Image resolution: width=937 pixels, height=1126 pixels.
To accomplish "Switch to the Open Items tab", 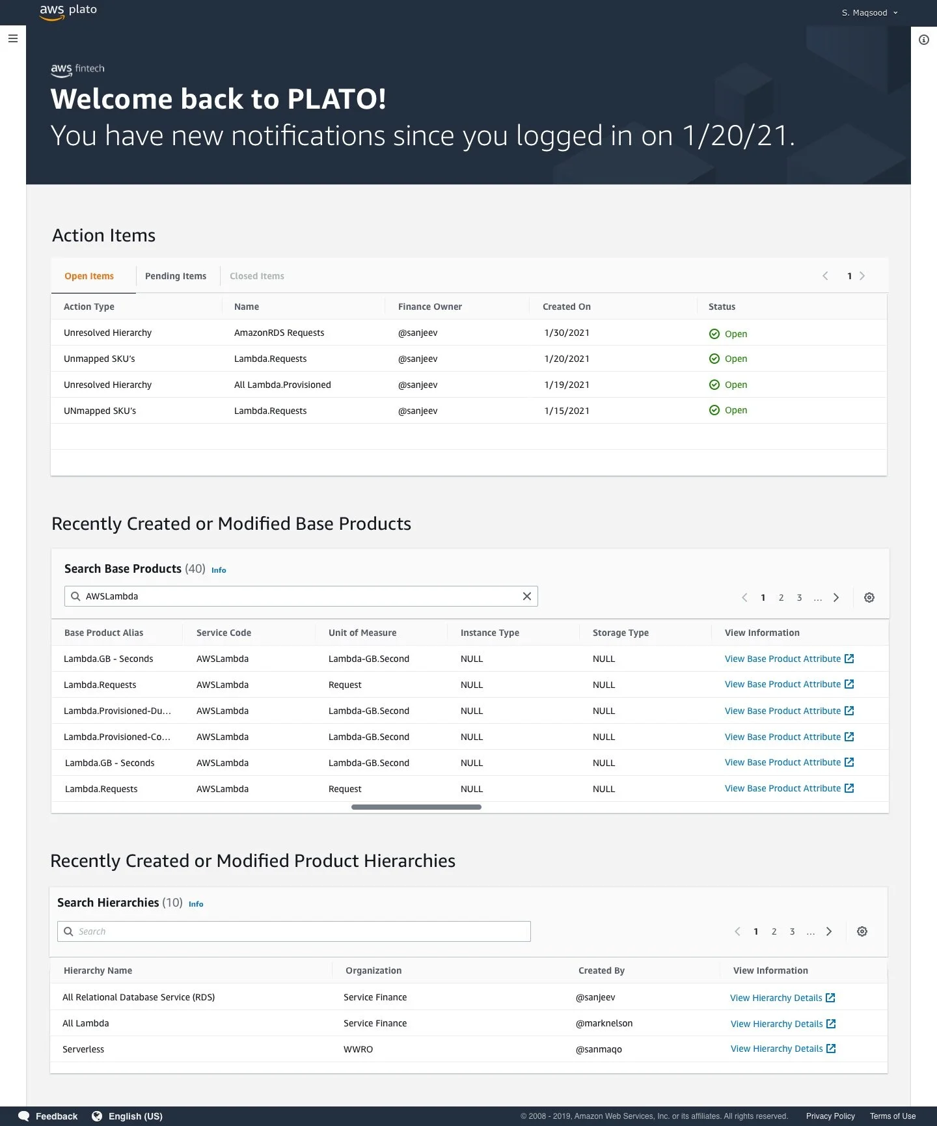I will tap(89, 276).
